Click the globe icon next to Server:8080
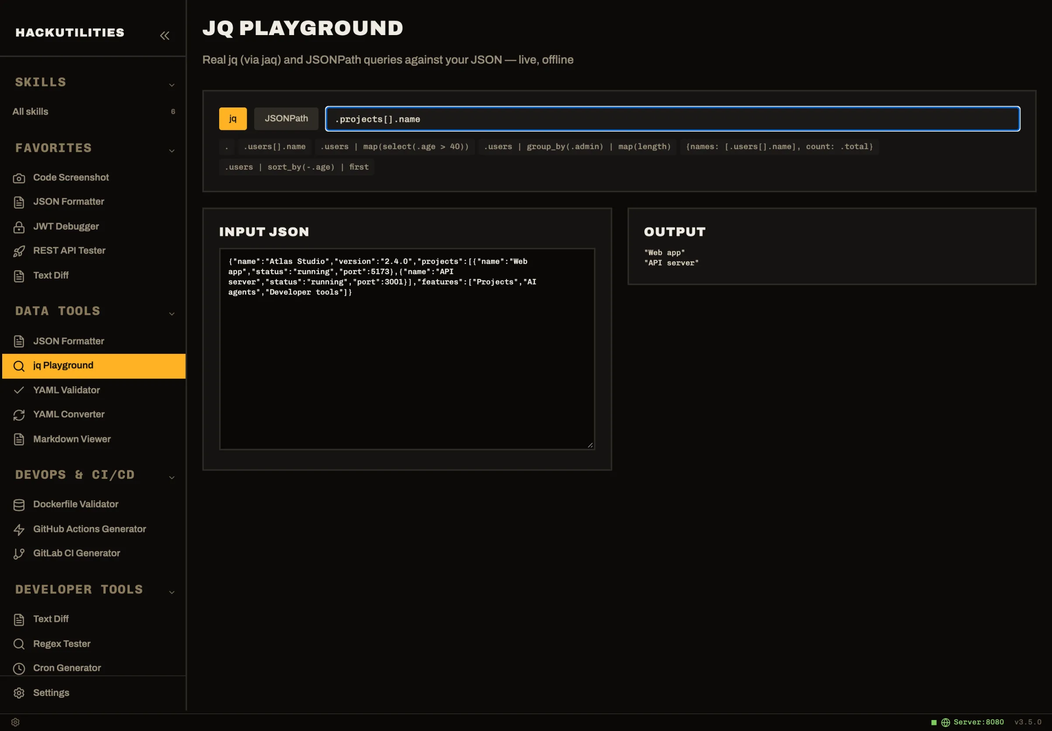This screenshot has height=731, width=1052. point(945,722)
